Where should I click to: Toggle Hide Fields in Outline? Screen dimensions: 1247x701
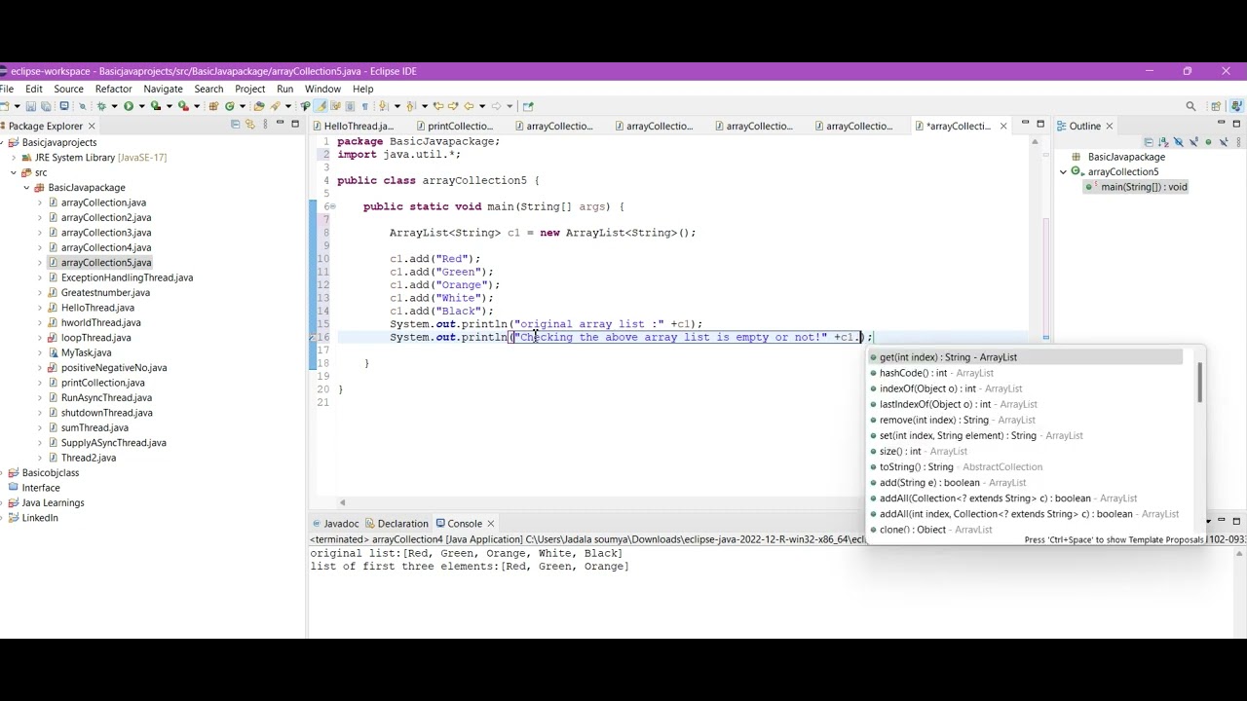click(x=1178, y=142)
